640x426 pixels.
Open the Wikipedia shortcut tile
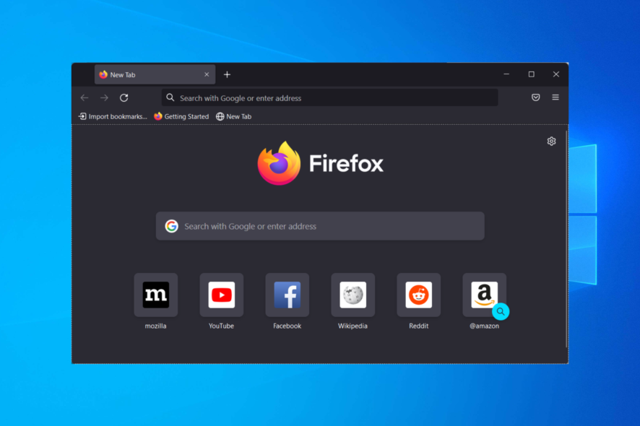353,295
